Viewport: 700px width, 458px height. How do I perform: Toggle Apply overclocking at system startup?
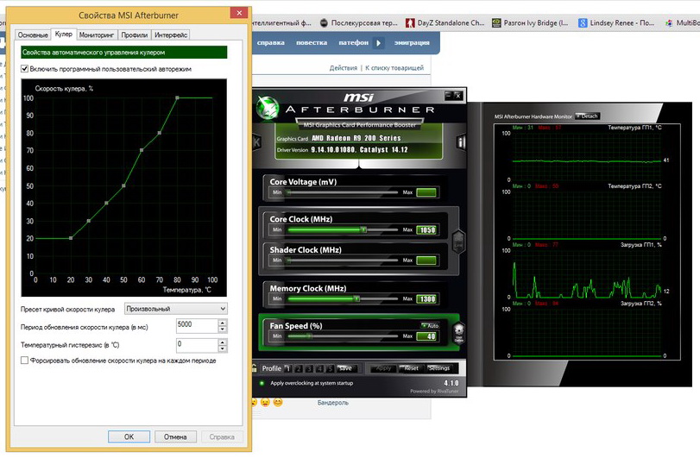[x=312, y=383]
